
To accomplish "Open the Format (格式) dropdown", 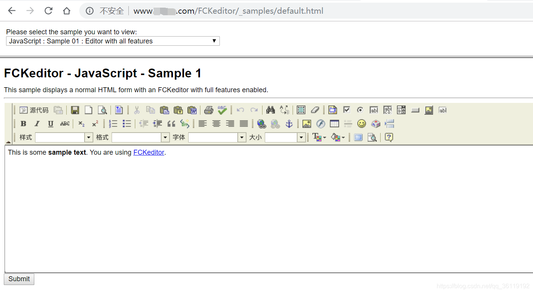I will [141, 137].
